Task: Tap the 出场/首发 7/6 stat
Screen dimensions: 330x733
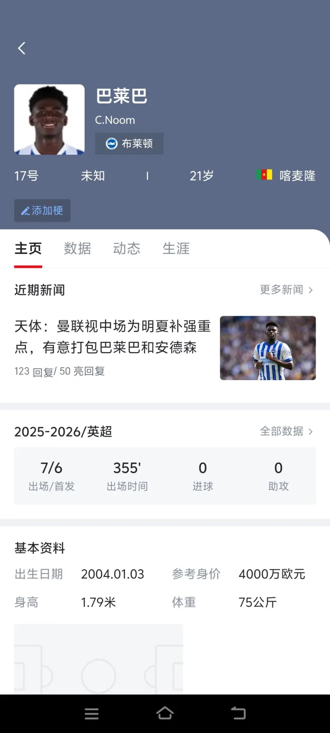Action: point(52,476)
